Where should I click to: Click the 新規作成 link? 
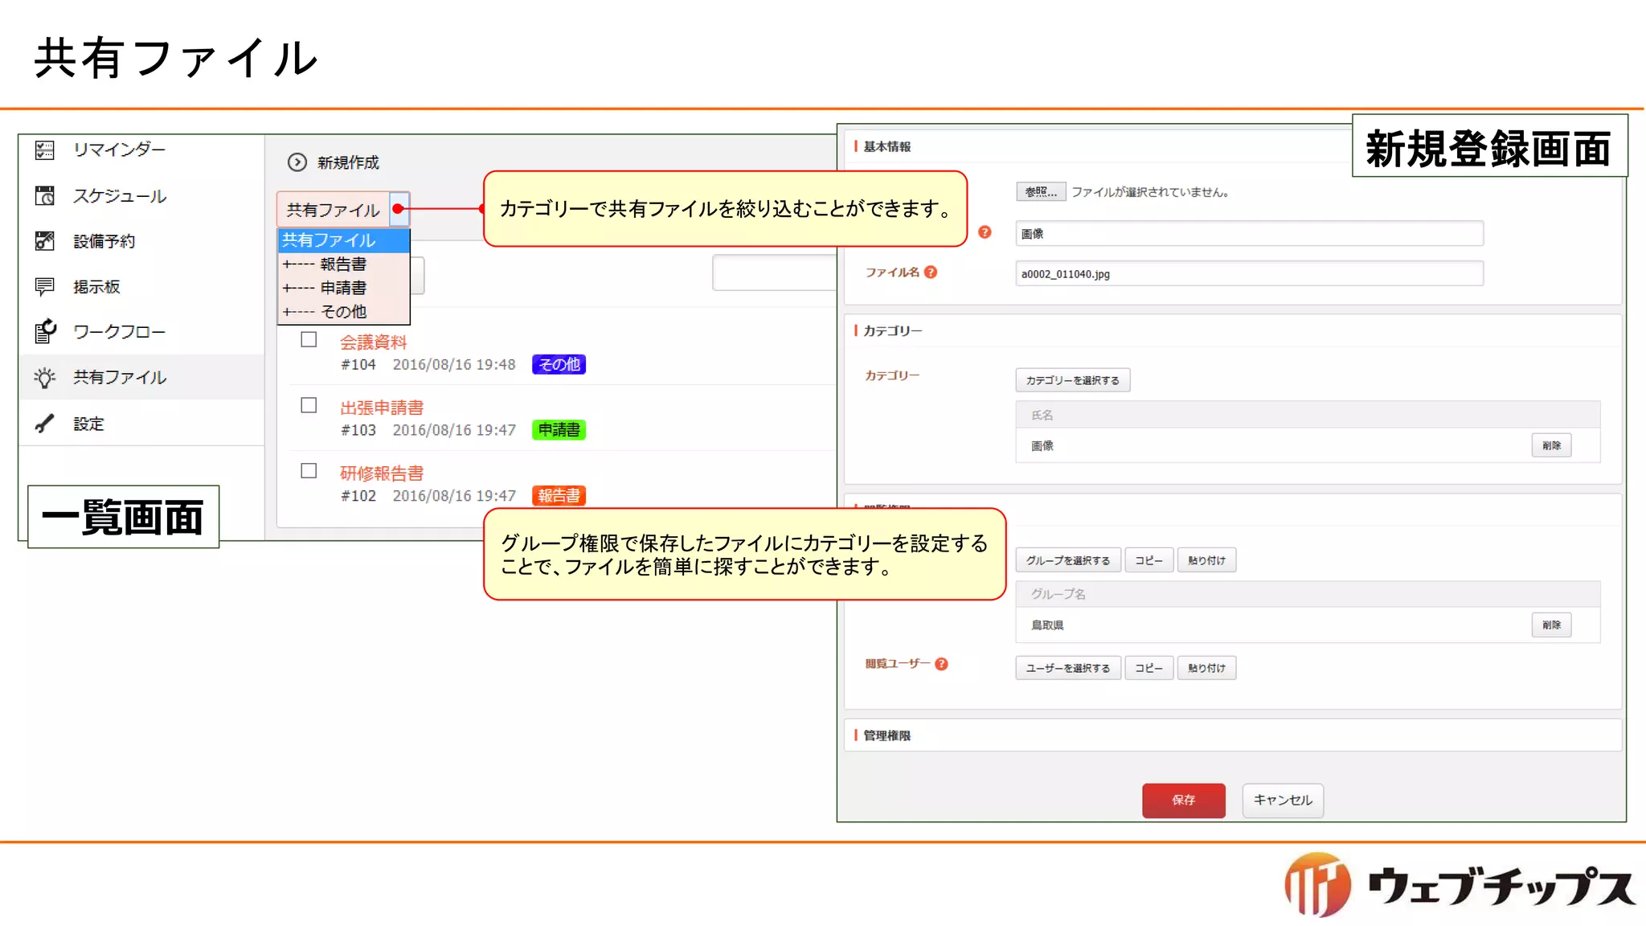pyautogui.click(x=348, y=162)
